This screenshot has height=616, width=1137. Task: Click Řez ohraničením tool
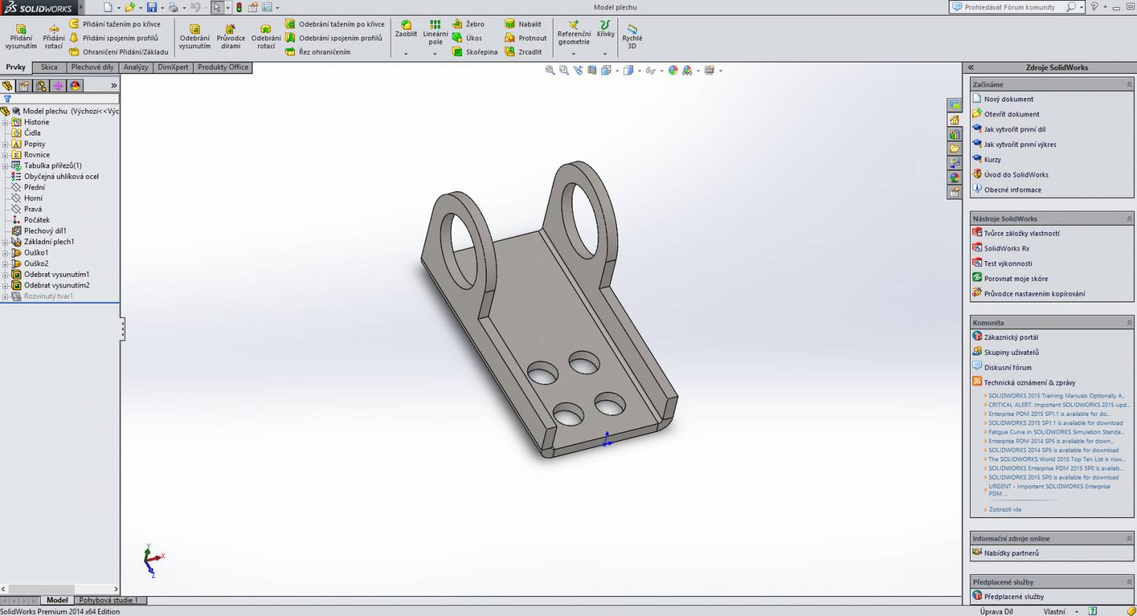point(318,52)
